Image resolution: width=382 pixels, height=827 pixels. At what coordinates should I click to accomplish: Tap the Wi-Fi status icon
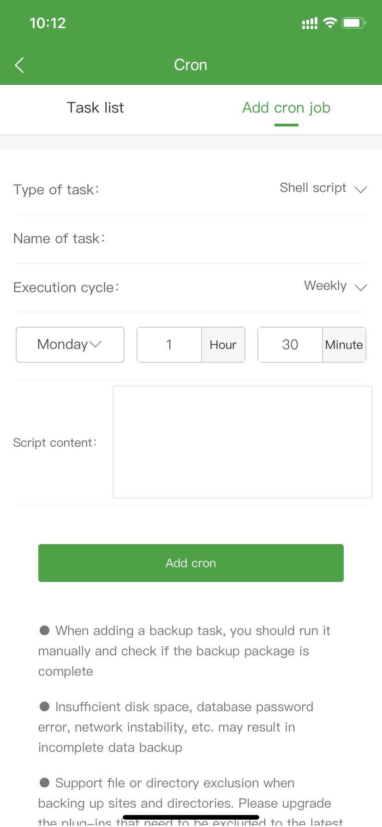pyautogui.click(x=330, y=23)
